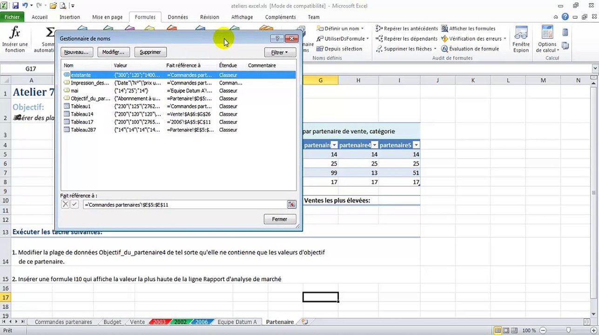
Task: Switch to the Données ribbon tab
Action: coord(178,17)
